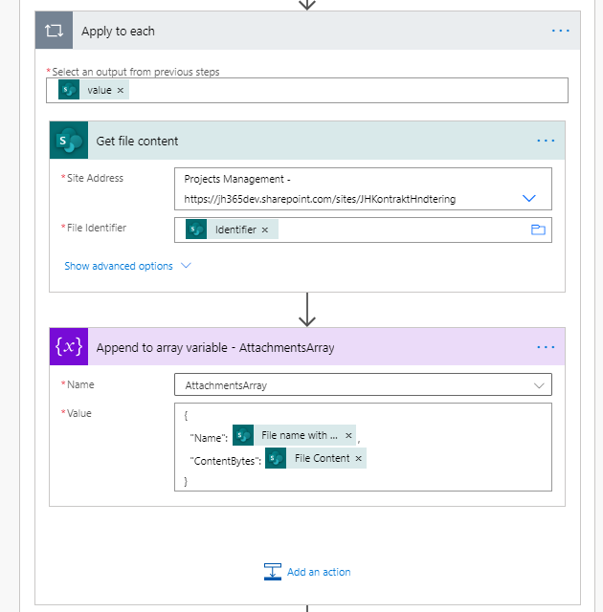Image resolution: width=603 pixels, height=612 pixels.
Task: Open Apply to each options menu (ellipsis)
Action: click(561, 31)
